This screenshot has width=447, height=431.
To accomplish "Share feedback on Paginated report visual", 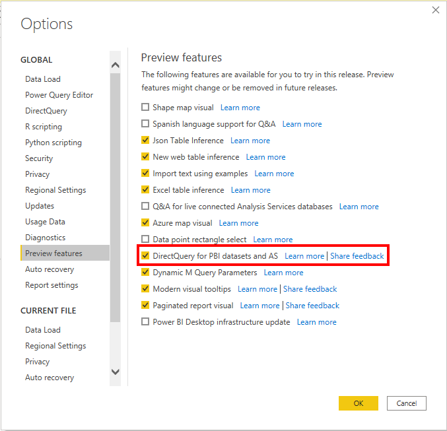I will [x=312, y=306].
